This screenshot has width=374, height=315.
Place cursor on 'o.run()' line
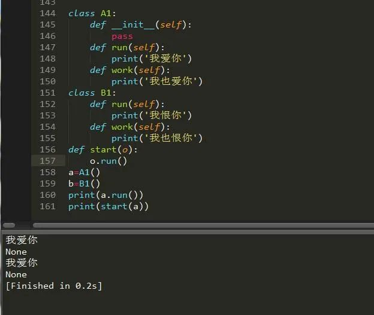[x=108, y=161]
